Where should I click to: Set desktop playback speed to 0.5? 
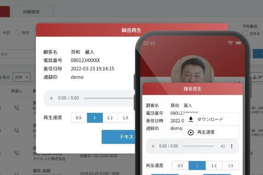point(79,118)
